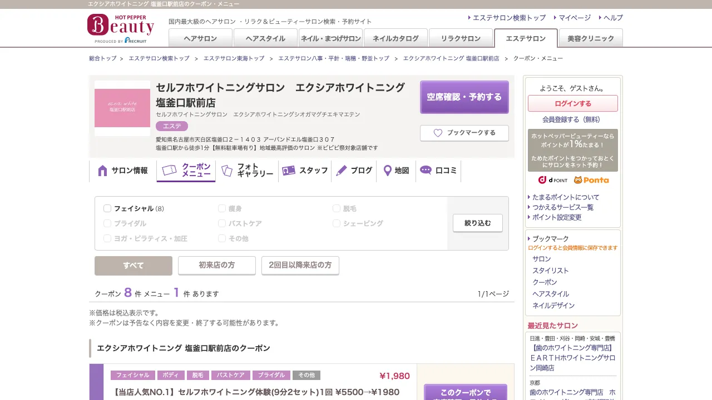Image resolution: width=712 pixels, height=400 pixels.
Task: Click the d POINT logo
Action: (553, 180)
